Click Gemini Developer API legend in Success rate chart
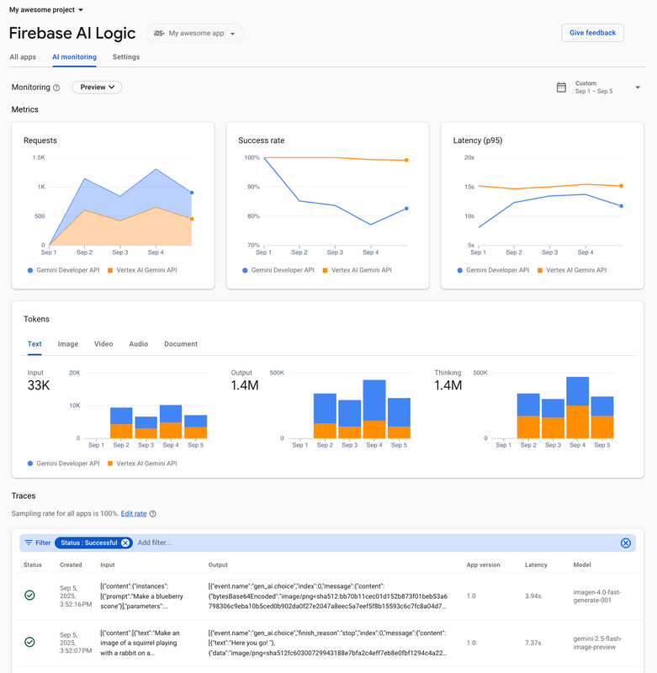 [278, 270]
